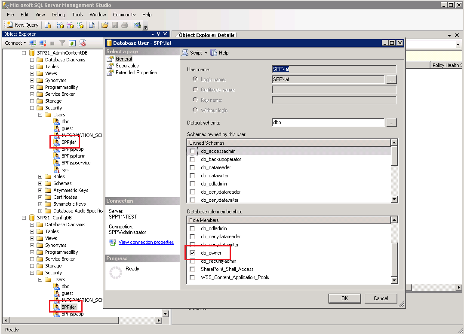Open the Debug menu

[58, 14]
